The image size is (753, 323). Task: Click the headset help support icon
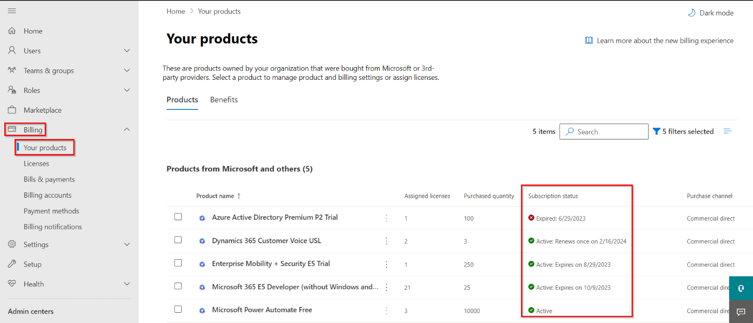pyautogui.click(x=741, y=288)
